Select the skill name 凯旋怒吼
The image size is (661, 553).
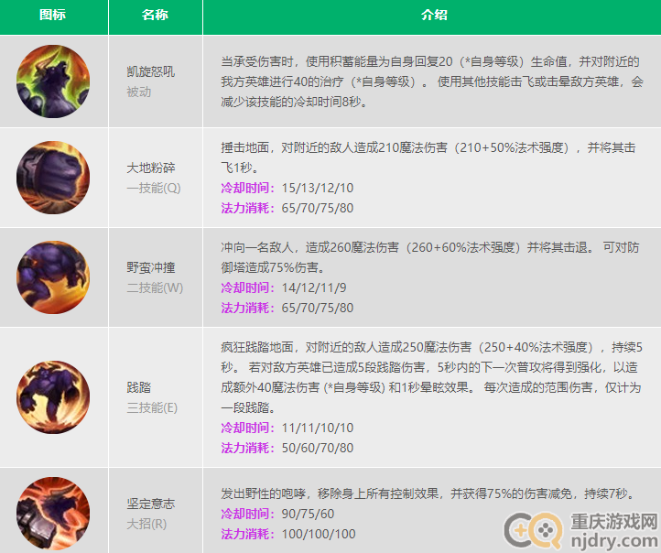click(x=151, y=71)
